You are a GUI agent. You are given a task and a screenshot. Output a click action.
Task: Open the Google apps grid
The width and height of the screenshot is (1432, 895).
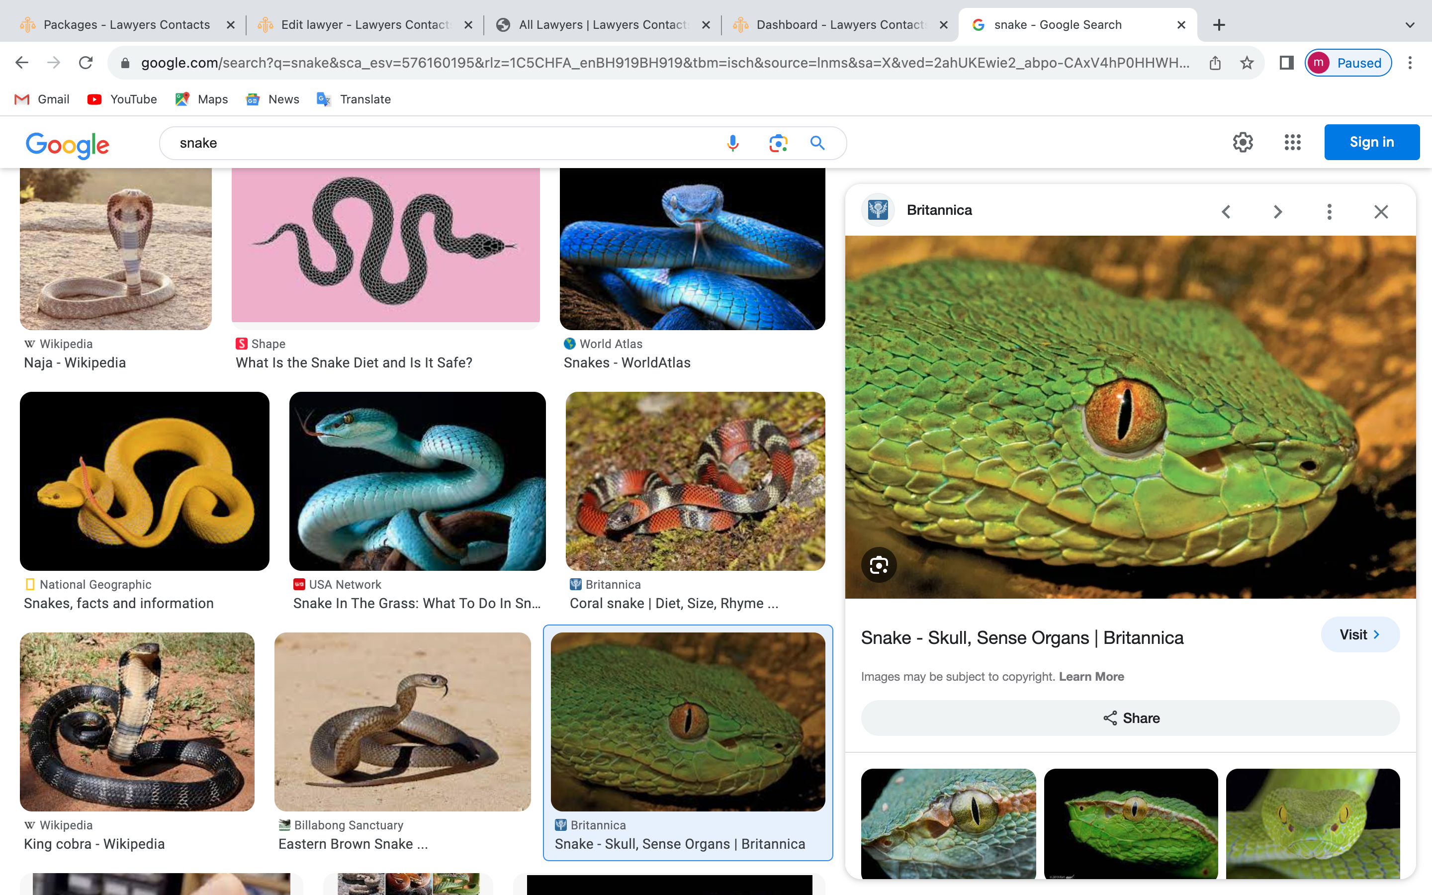(1292, 142)
